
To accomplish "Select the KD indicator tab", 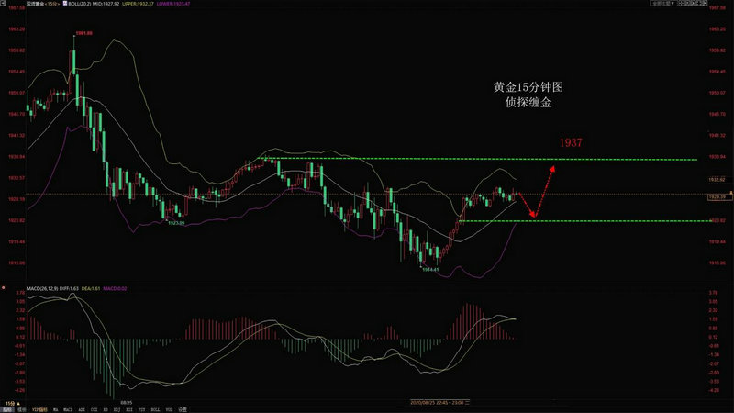I will pyautogui.click(x=106, y=409).
